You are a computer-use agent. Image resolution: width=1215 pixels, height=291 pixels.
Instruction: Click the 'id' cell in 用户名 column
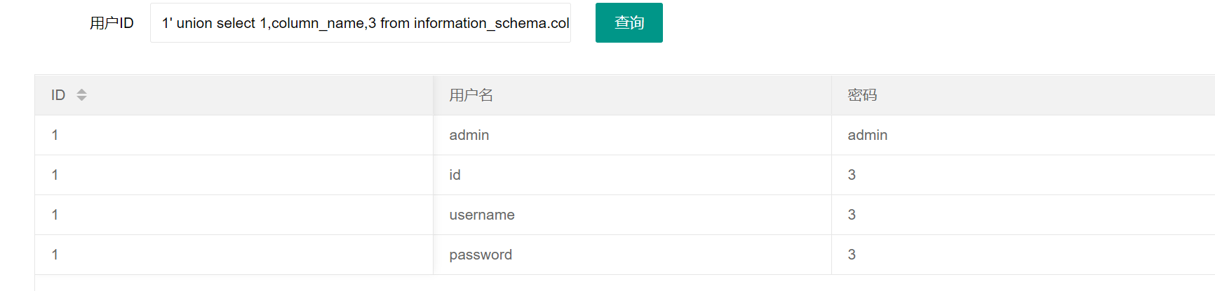632,175
